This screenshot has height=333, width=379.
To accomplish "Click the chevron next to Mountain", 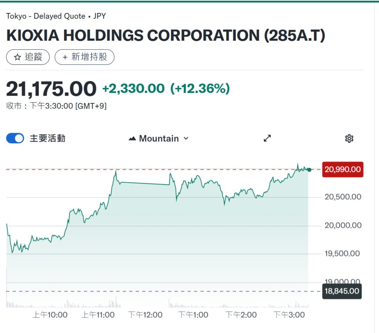I will [x=185, y=138].
